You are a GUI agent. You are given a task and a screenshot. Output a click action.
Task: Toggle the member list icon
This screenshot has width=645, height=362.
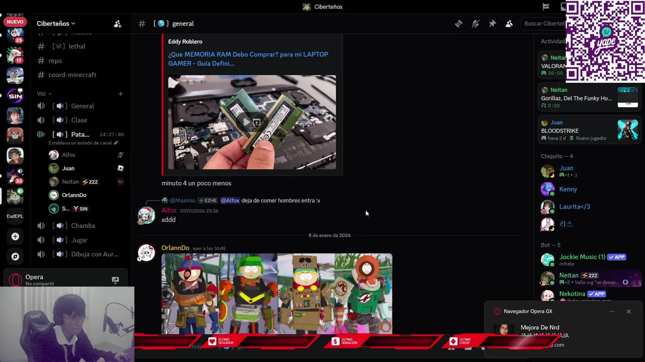(509, 24)
